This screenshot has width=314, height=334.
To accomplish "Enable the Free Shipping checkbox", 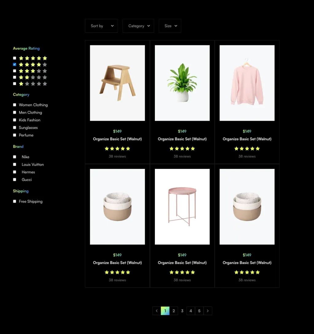I will point(14,201).
